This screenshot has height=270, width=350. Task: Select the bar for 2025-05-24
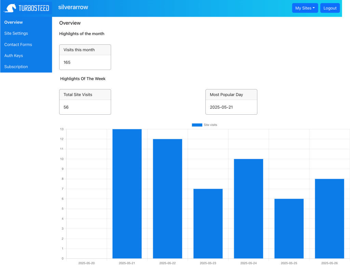point(248,209)
